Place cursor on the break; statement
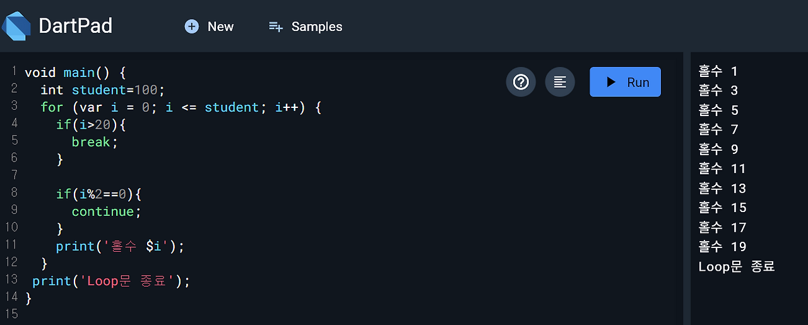Viewport: 808px width, 325px height. (95, 142)
